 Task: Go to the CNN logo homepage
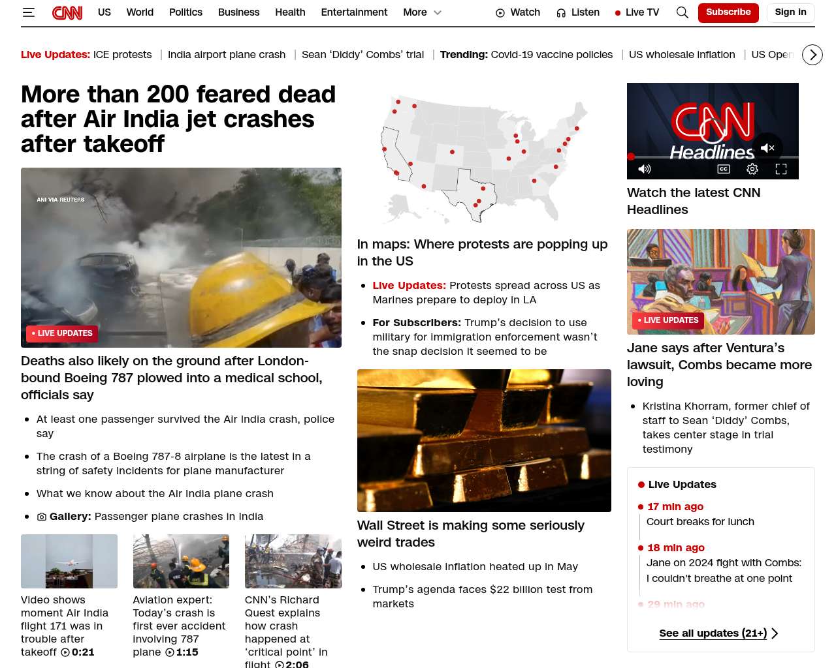[x=67, y=12]
